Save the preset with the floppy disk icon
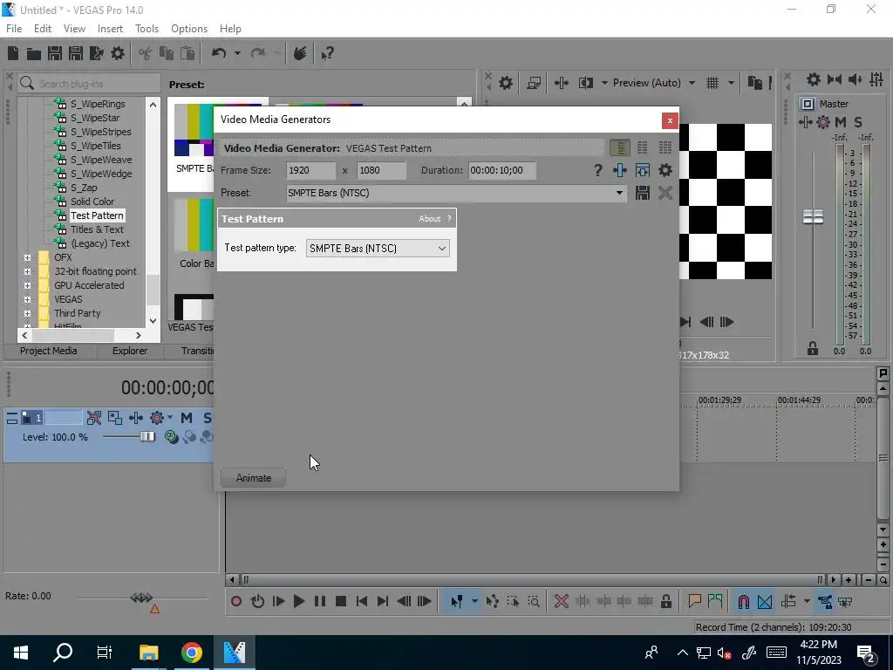 coord(643,193)
